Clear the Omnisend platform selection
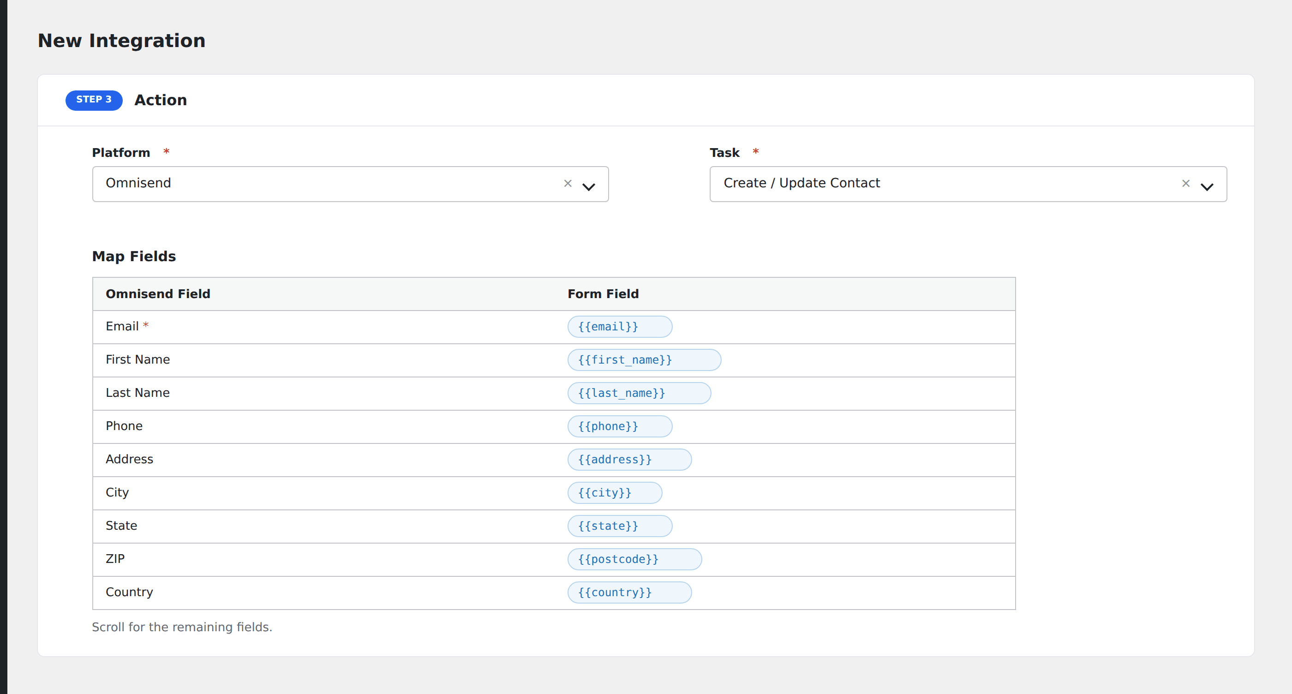 coord(567,184)
